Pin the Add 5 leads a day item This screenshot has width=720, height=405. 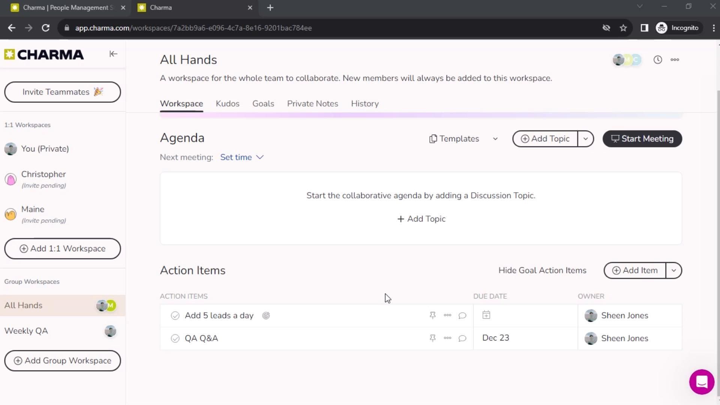(x=432, y=315)
